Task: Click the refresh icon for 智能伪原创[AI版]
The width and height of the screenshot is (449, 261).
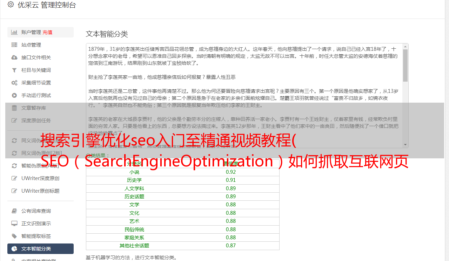Action: 14,166
